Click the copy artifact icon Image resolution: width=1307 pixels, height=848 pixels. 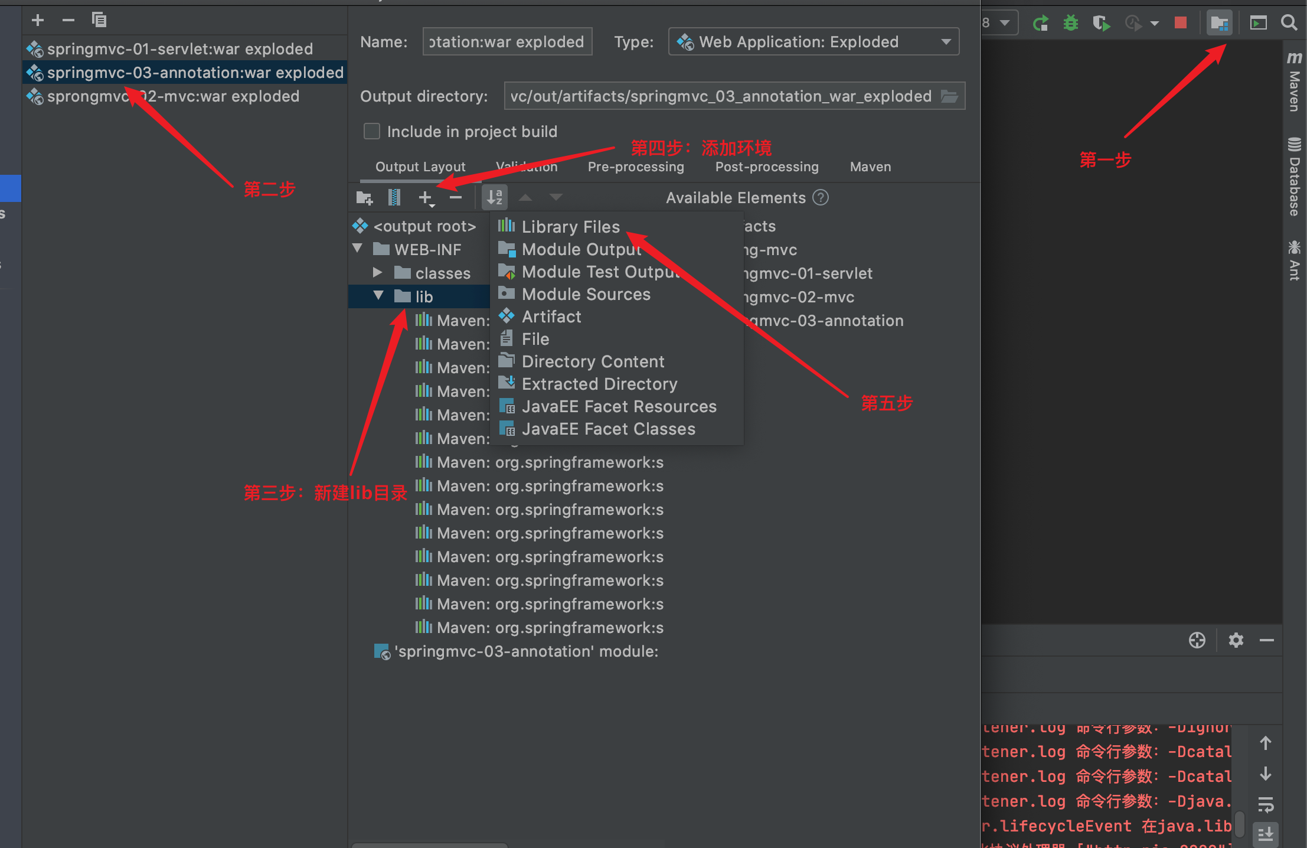(99, 21)
